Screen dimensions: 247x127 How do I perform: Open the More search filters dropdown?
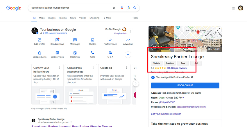click(107, 18)
